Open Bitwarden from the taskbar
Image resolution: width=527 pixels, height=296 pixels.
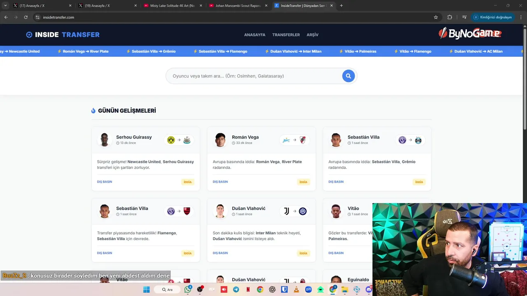pyautogui.click(x=284, y=289)
